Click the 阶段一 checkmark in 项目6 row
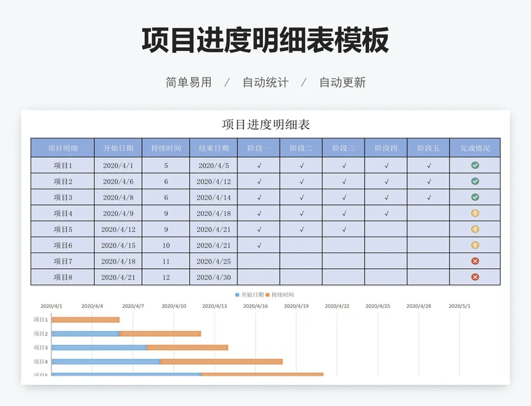531x406 pixels. [x=259, y=246]
